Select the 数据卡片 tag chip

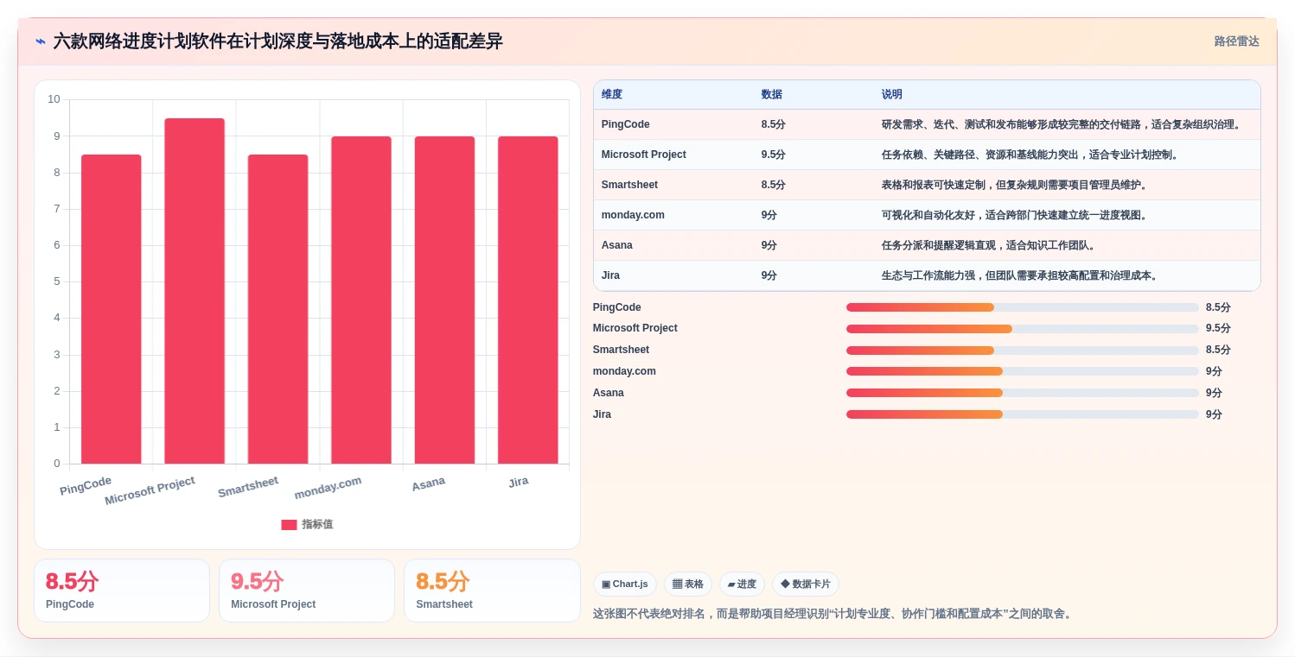click(806, 584)
